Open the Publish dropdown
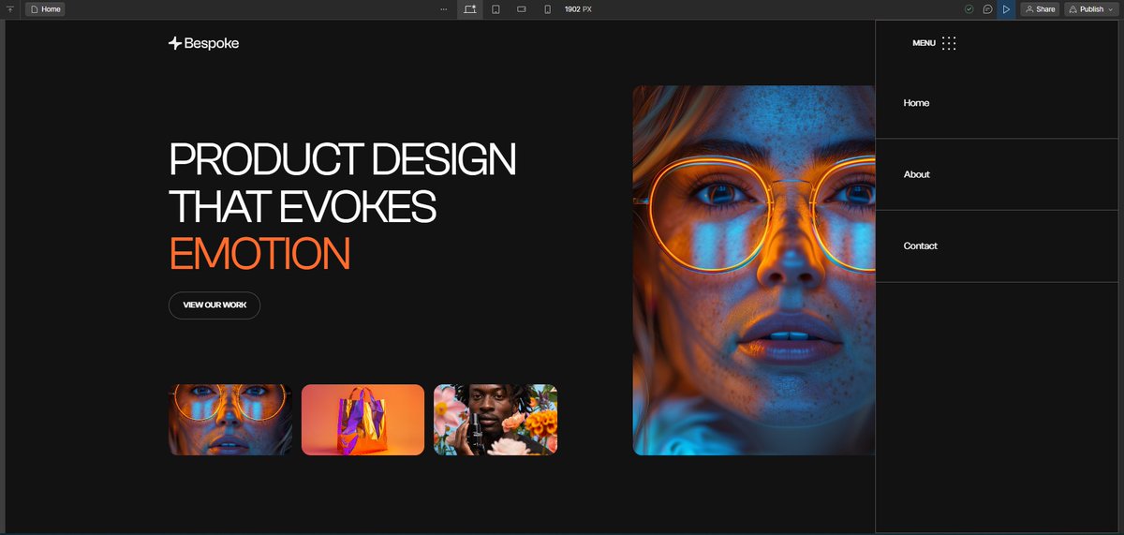Screen dimensions: 1124x535 (1091, 8)
